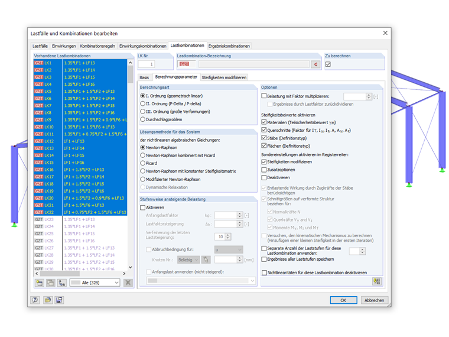Select Durchschlagproblem radio option
The image size is (449, 337).
click(x=142, y=119)
